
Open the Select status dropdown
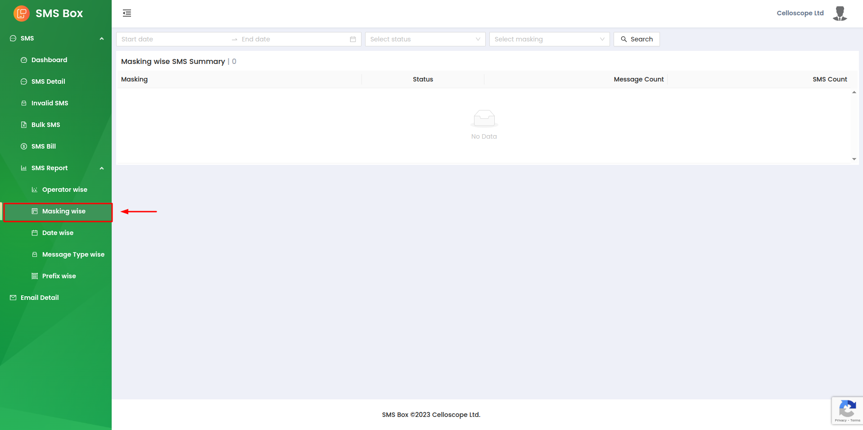pos(425,39)
